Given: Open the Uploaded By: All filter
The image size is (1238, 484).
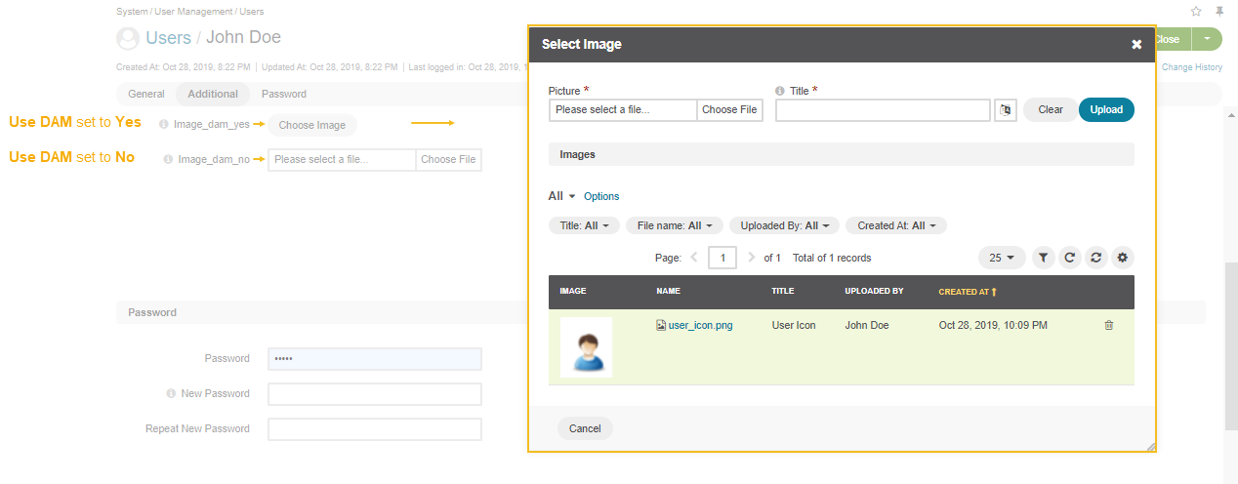Looking at the screenshot, I should 784,225.
